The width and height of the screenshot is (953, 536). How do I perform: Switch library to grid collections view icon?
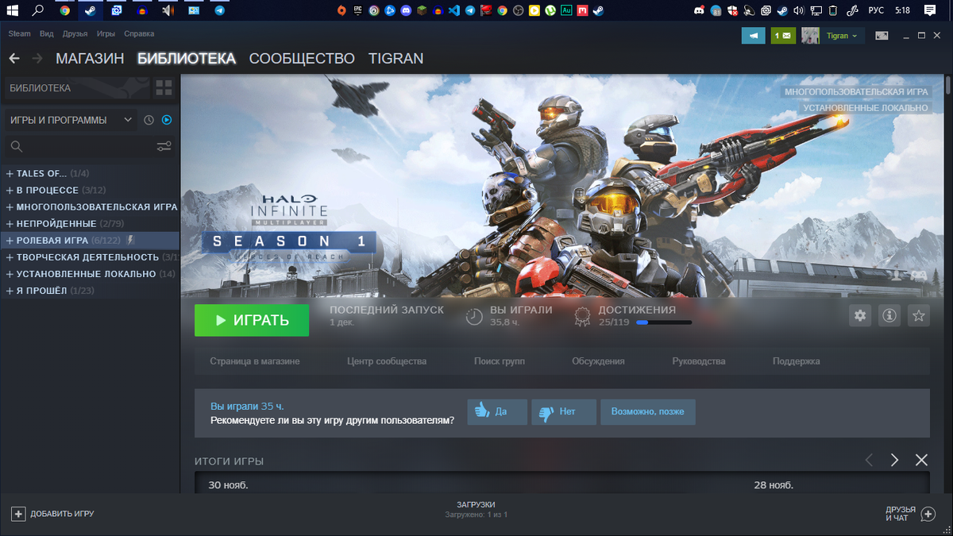coord(164,87)
